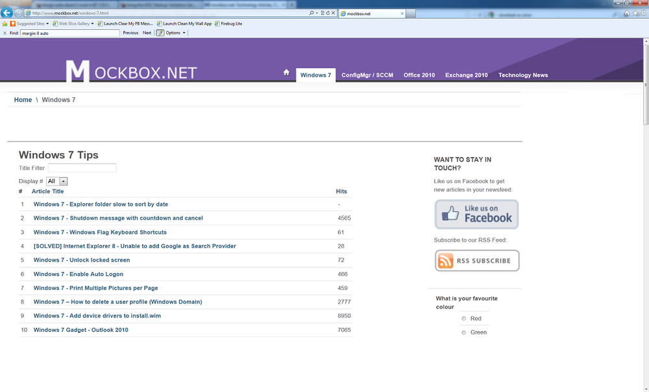The width and height of the screenshot is (649, 392).
Task: Click the Mockbox.net site logo
Action: pyautogui.click(x=131, y=71)
